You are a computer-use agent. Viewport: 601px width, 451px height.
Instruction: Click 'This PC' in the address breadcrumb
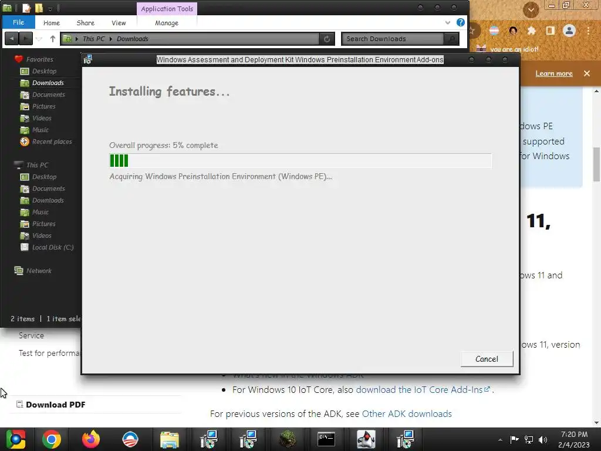pyautogui.click(x=93, y=39)
